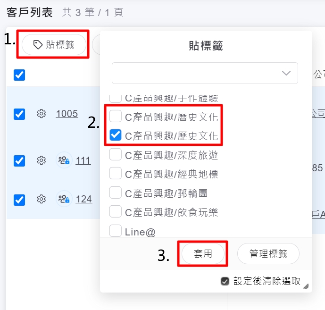Open the gear settings icon for customer 111

coord(41,160)
